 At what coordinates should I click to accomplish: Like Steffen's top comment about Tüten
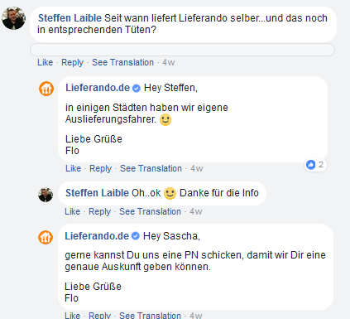pyautogui.click(x=46, y=62)
